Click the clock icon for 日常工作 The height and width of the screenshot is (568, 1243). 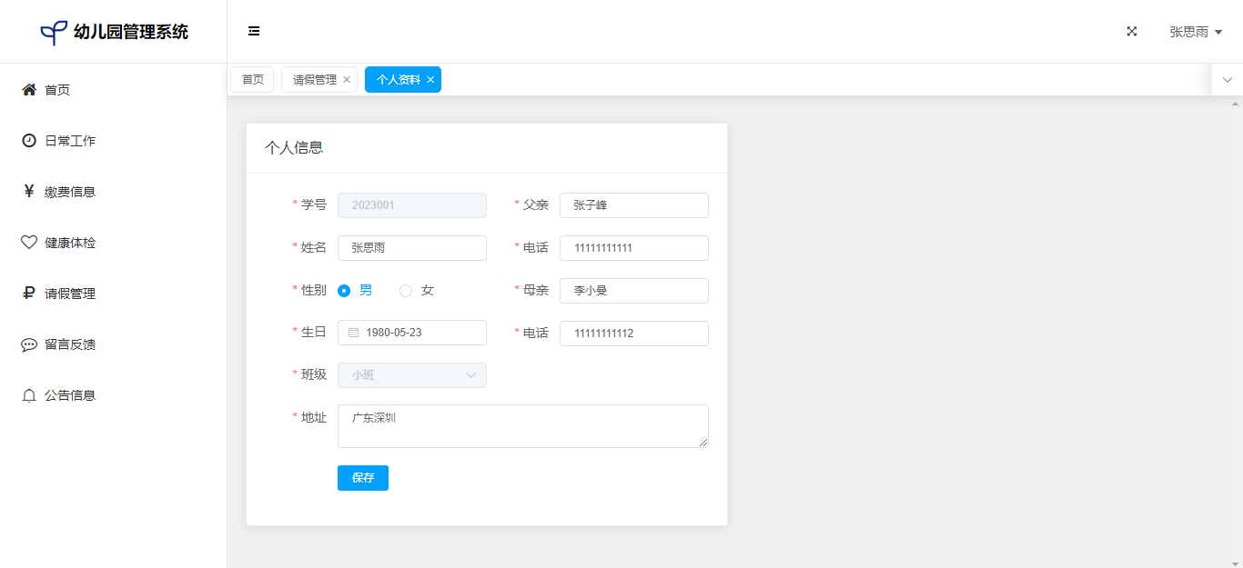tap(29, 141)
